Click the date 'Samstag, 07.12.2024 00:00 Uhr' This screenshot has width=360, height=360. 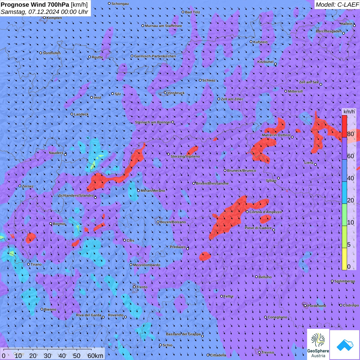44,12
